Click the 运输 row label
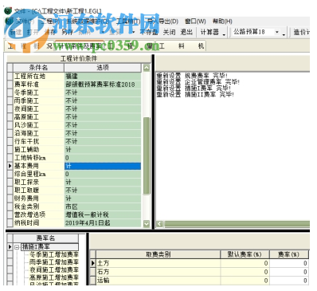The width and height of the screenshot is (317, 291). tap(103, 281)
